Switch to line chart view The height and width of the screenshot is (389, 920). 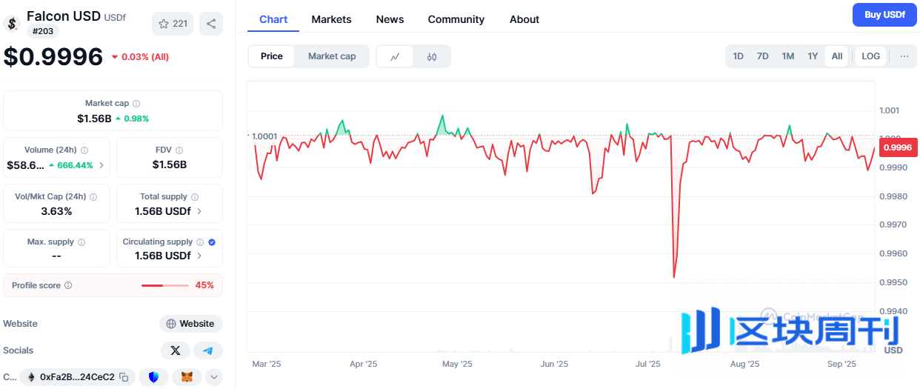point(396,56)
